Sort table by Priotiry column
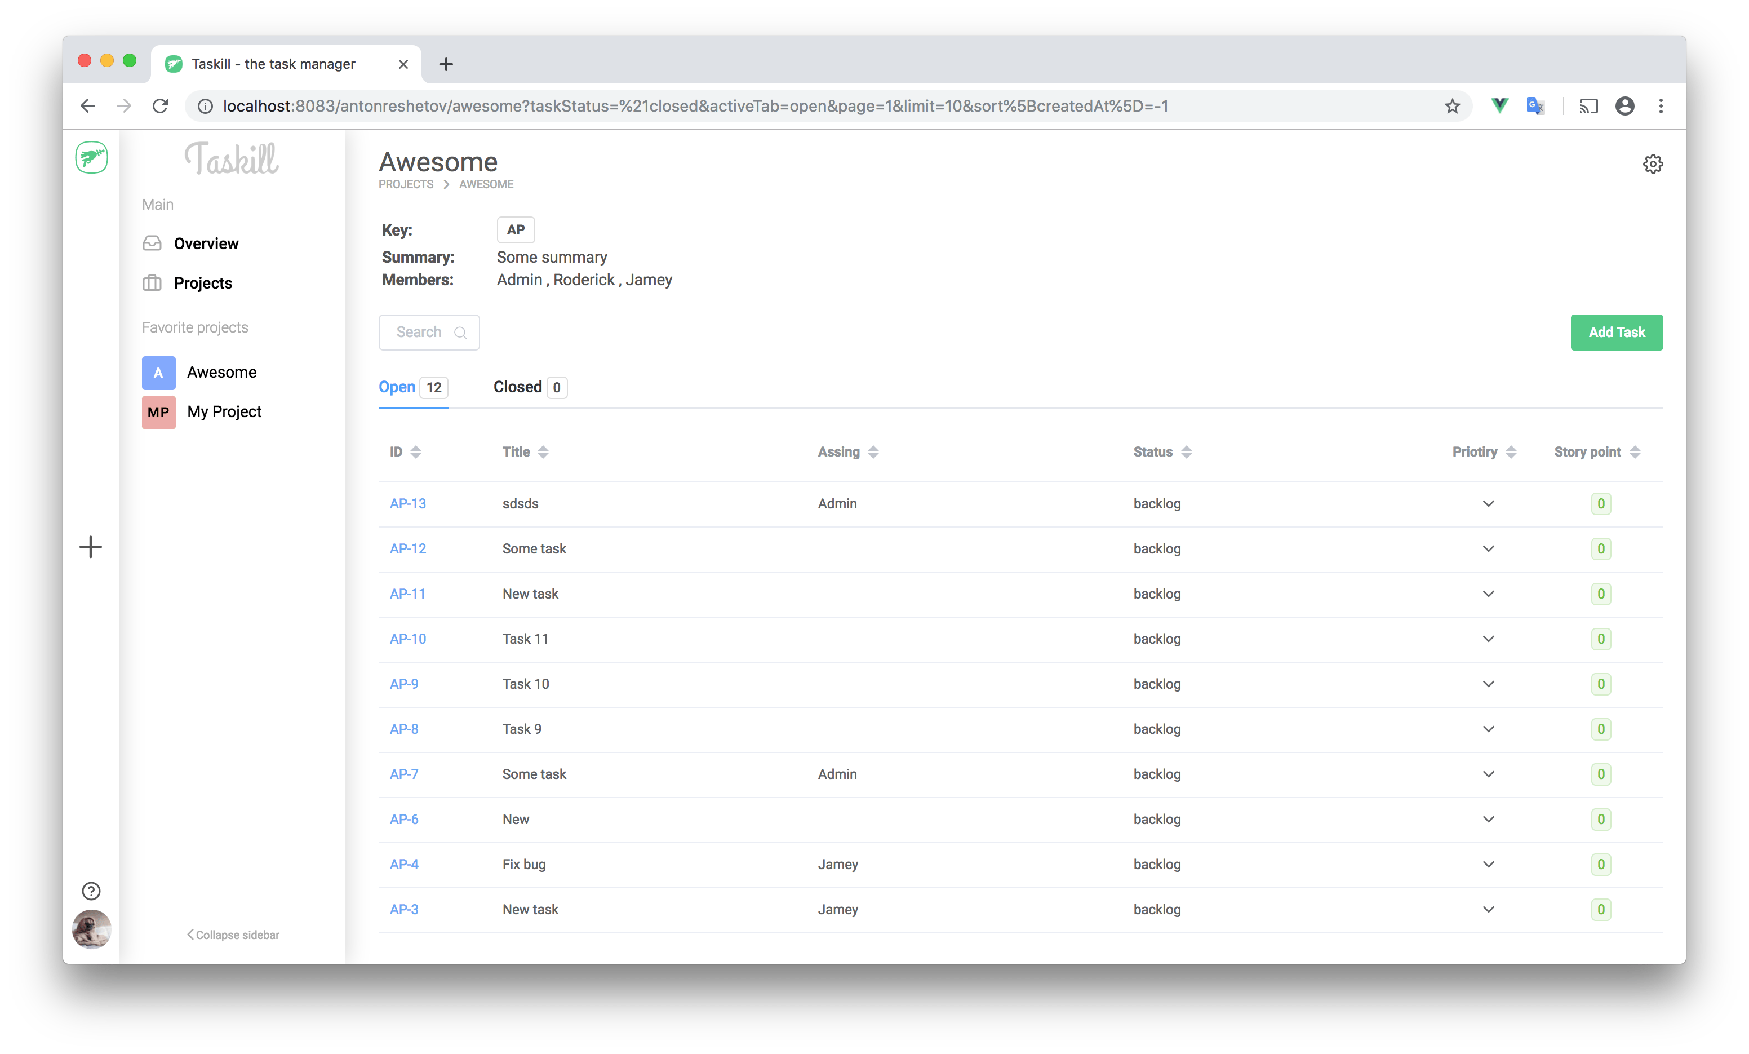Screen dimensions: 1749x1054 click(1511, 451)
